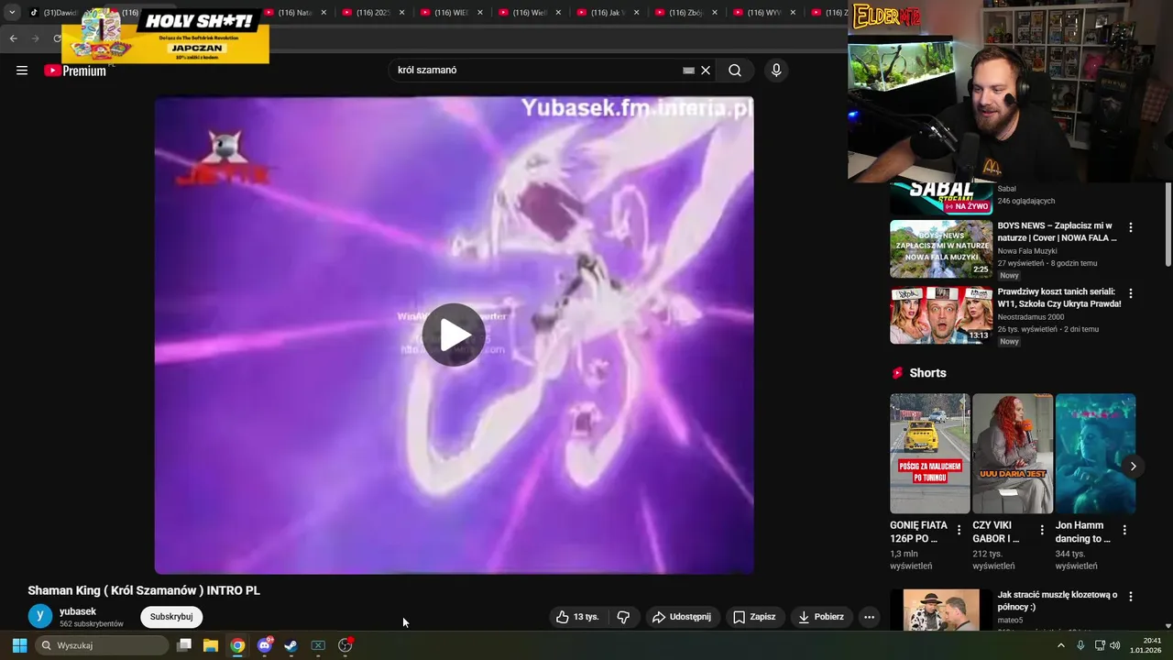Image resolution: width=1173 pixels, height=660 pixels.
Task: Open the Windows Start menu
Action: [19, 645]
